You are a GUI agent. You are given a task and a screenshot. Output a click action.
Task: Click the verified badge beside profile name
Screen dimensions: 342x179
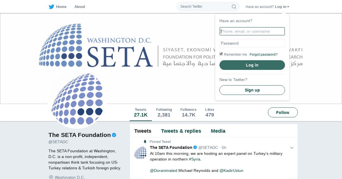(x=114, y=135)
